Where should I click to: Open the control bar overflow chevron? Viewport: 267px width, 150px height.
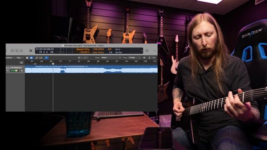point(155,51)
